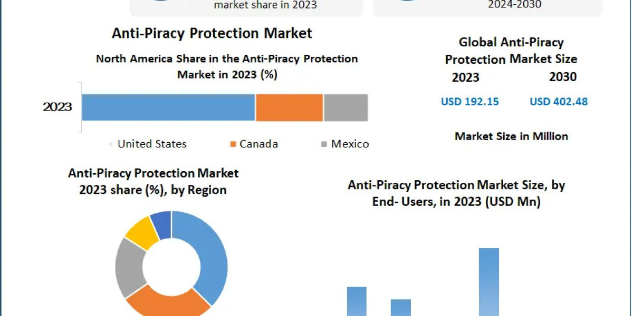The height and width of the screenshot is (316, 633).
Task: Pick the yellow donut chart slice
Action: 140,232
